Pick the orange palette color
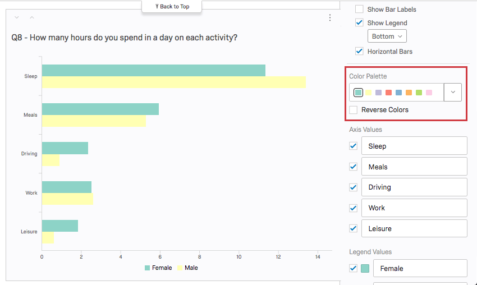 (x=409, y=93)
